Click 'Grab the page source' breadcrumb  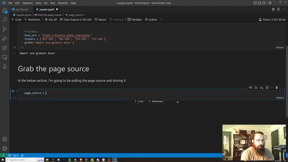tap(48, 15)
